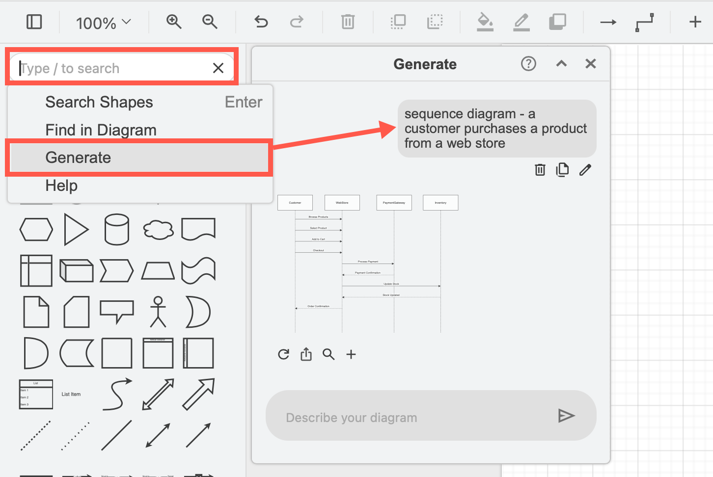Edit the prompt with the pencil icon
Image resolution: width=713 pixels, height=477 pixels.
pos(585,169)
